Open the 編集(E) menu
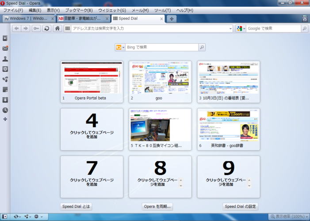This screenshot has width=310, height=221. [x=35, y=10]
